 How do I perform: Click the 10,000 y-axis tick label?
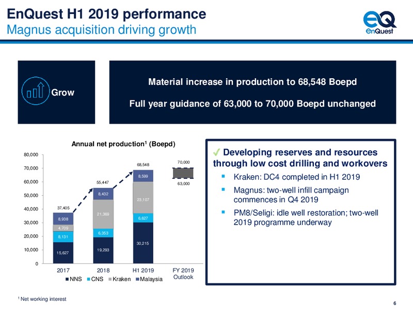31,250
